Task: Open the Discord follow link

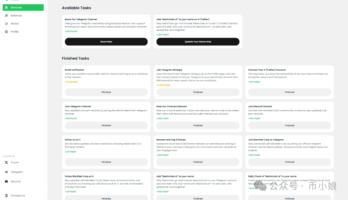Action: (x=15, y=182)
